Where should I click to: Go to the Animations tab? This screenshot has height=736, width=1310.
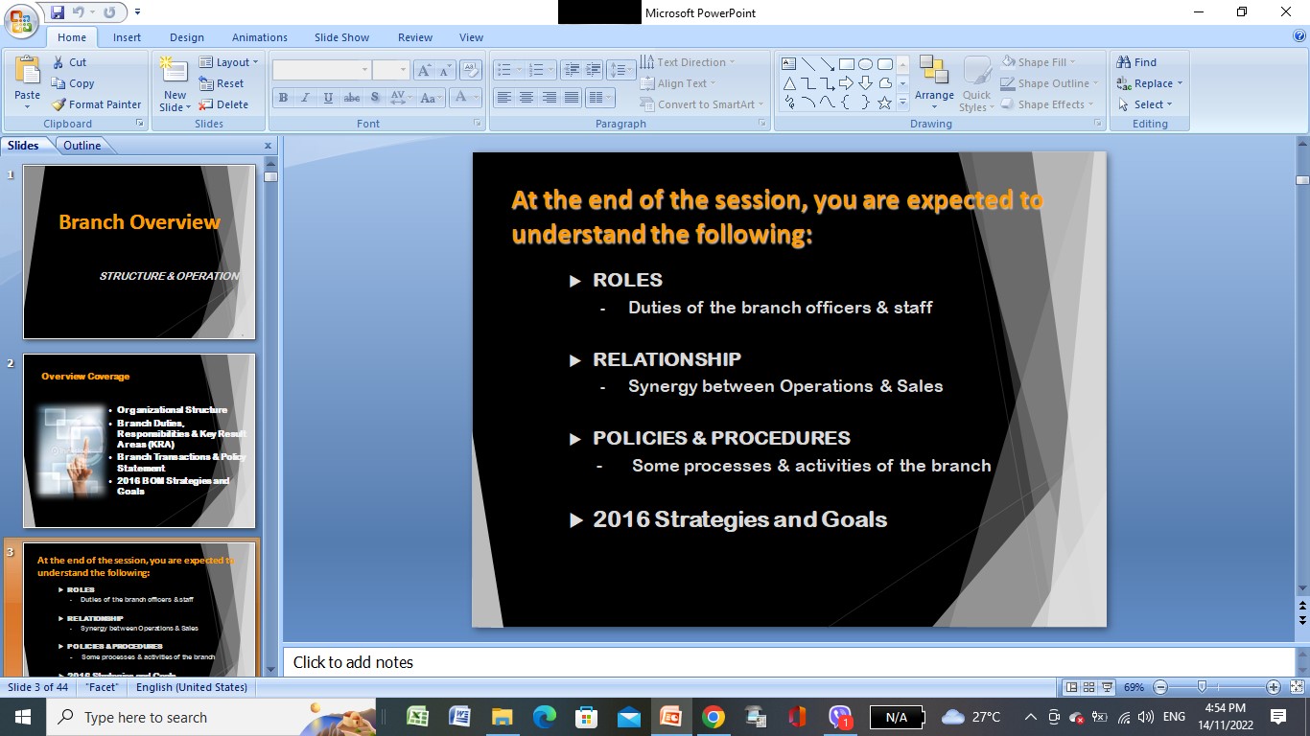tap(260, 37)
